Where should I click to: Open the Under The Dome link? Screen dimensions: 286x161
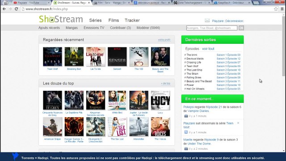pyautogui.click(x=199, y=144)
